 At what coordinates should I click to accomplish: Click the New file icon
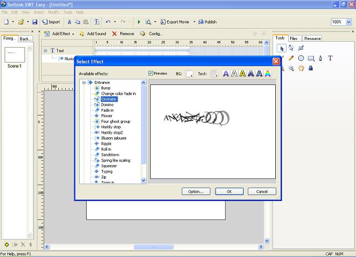[x=6, y=22]
